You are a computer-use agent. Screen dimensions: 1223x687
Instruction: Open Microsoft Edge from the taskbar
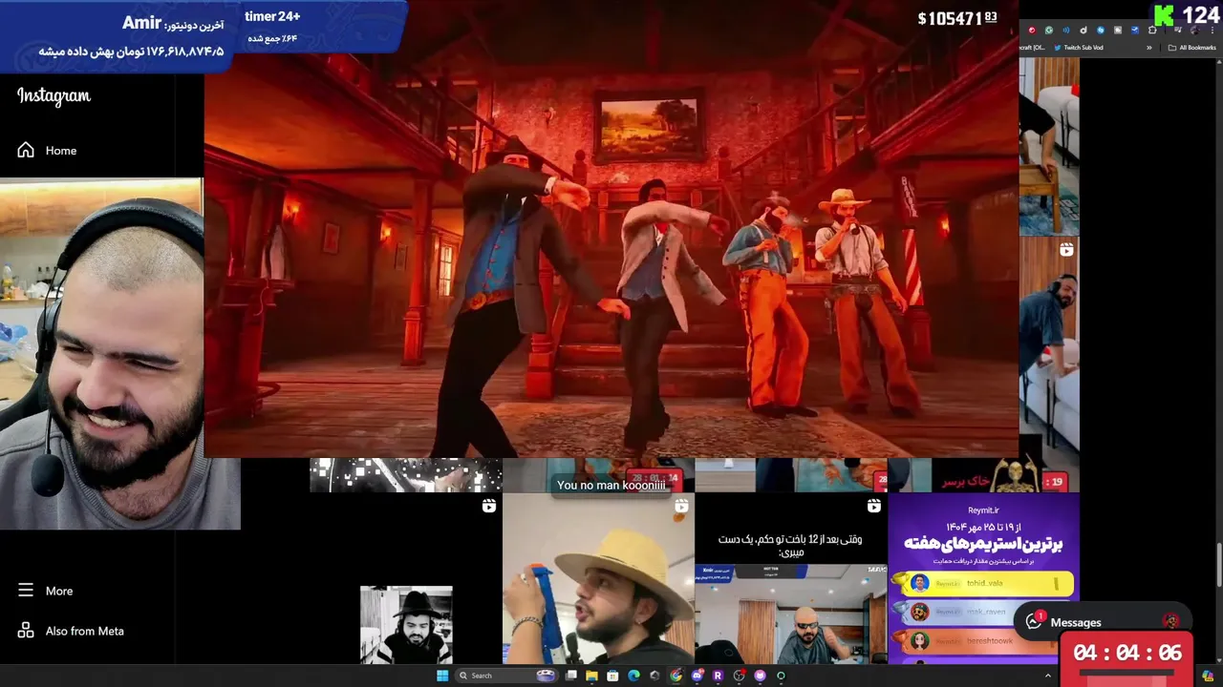tap(633, 676)
